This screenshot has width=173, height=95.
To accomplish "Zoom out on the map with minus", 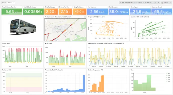I will [46, 22].
